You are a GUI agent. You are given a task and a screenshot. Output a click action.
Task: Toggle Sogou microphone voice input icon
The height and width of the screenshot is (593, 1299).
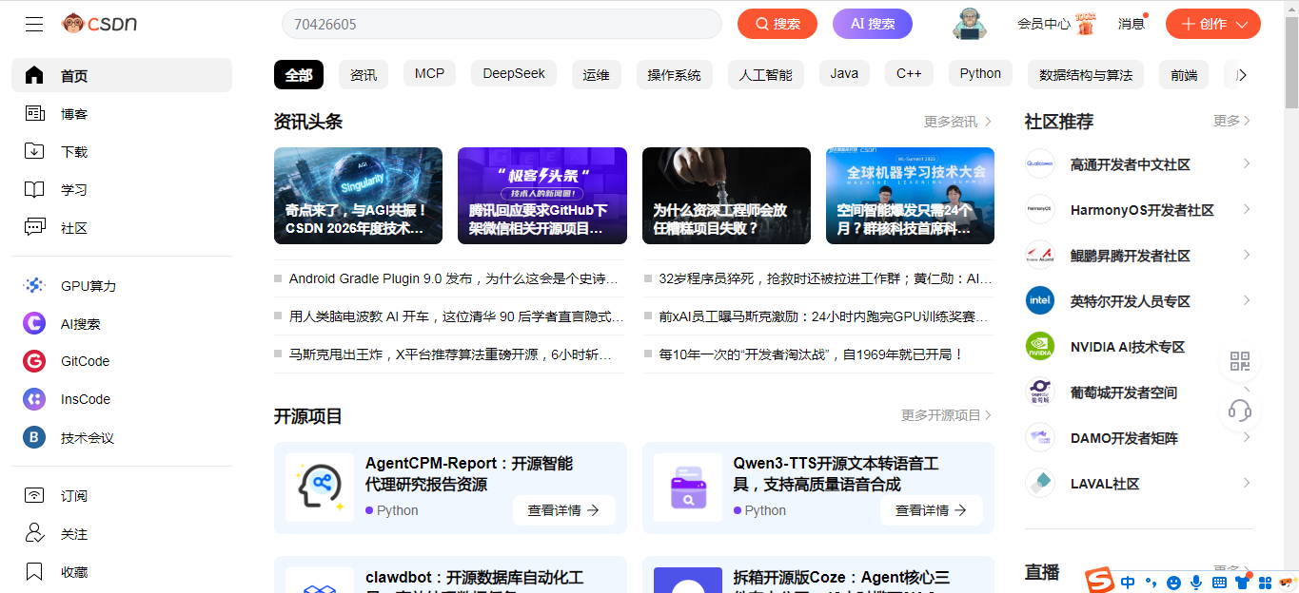pyautogui.click(x=1196, y=582)
